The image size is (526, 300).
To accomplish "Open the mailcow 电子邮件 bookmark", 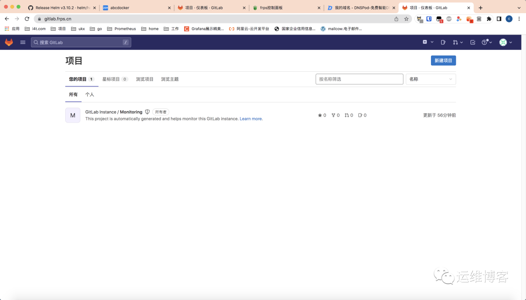I will (341, 29).
